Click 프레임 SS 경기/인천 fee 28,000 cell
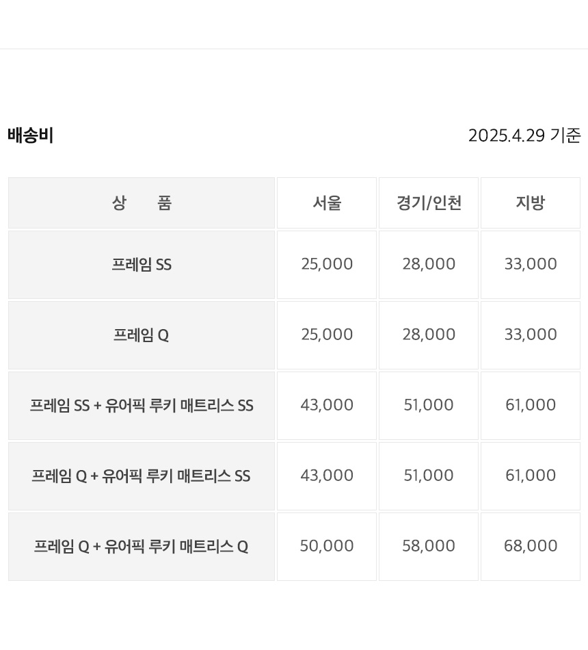This screenshot has height=650, width=588. 429,264
